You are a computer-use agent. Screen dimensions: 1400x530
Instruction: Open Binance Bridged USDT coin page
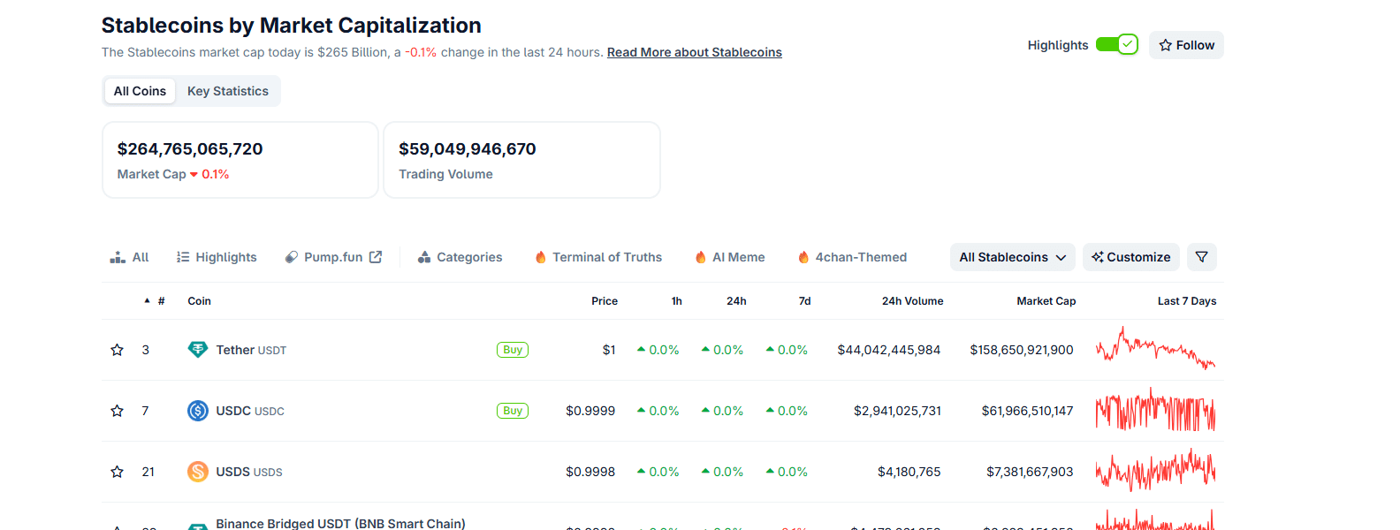340,523
